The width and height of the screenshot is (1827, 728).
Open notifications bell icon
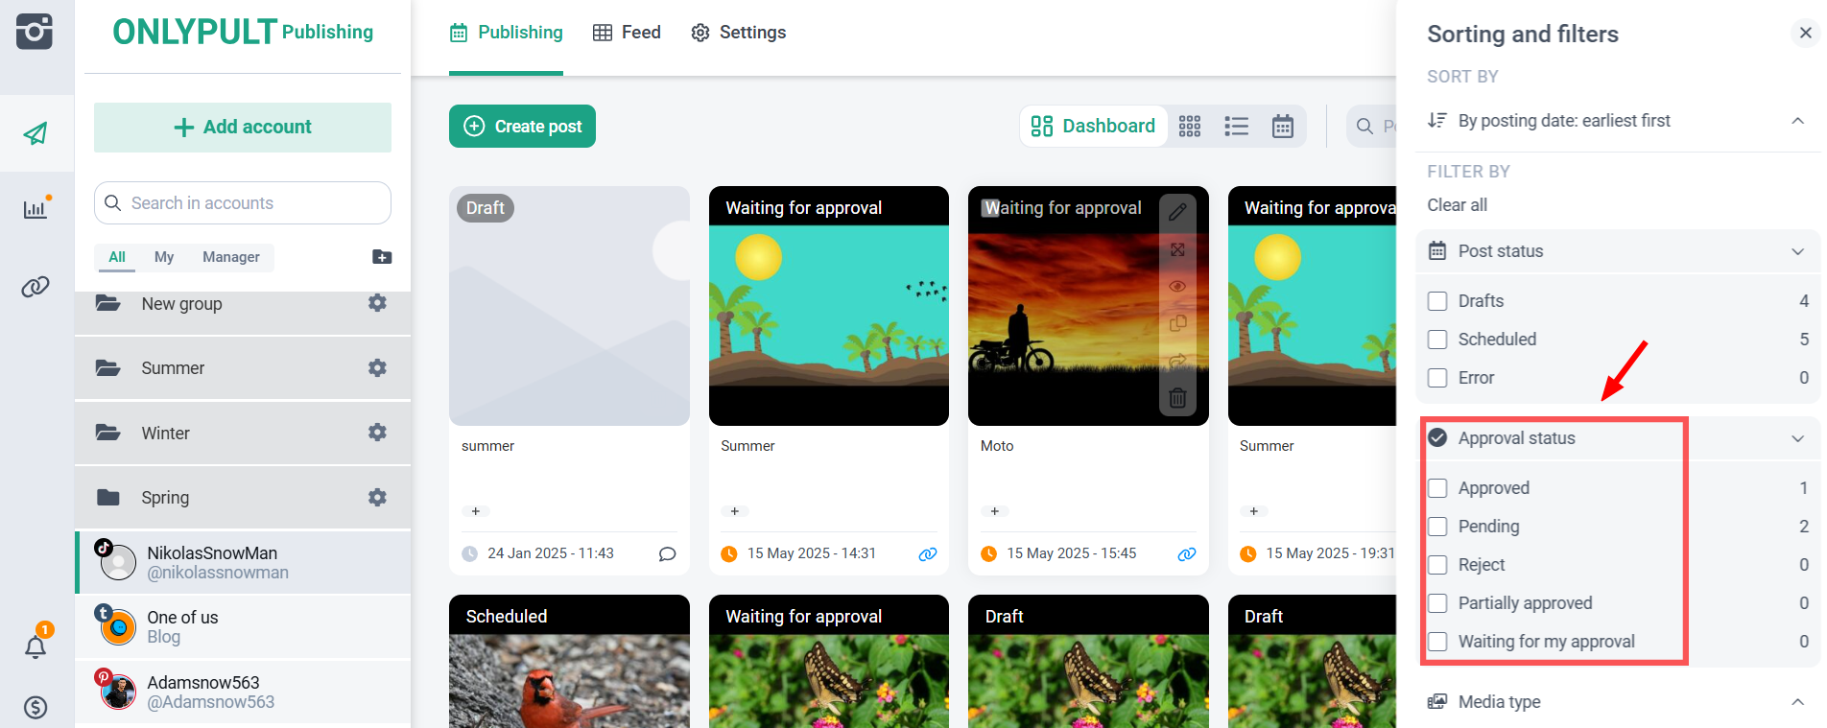(36, 647)
